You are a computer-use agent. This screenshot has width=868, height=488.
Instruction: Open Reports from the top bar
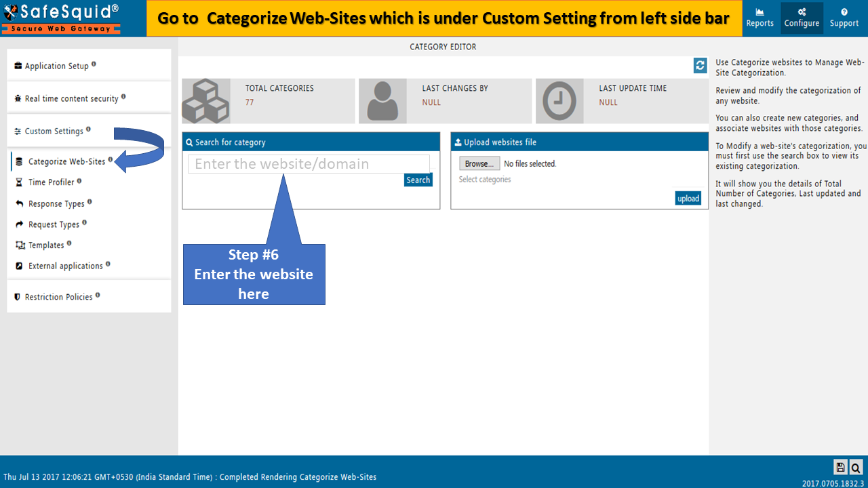coord(759,18)
